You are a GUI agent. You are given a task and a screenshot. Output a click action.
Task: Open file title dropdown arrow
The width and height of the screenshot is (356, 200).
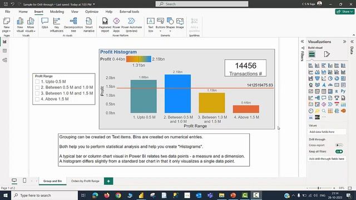point(94,4)
